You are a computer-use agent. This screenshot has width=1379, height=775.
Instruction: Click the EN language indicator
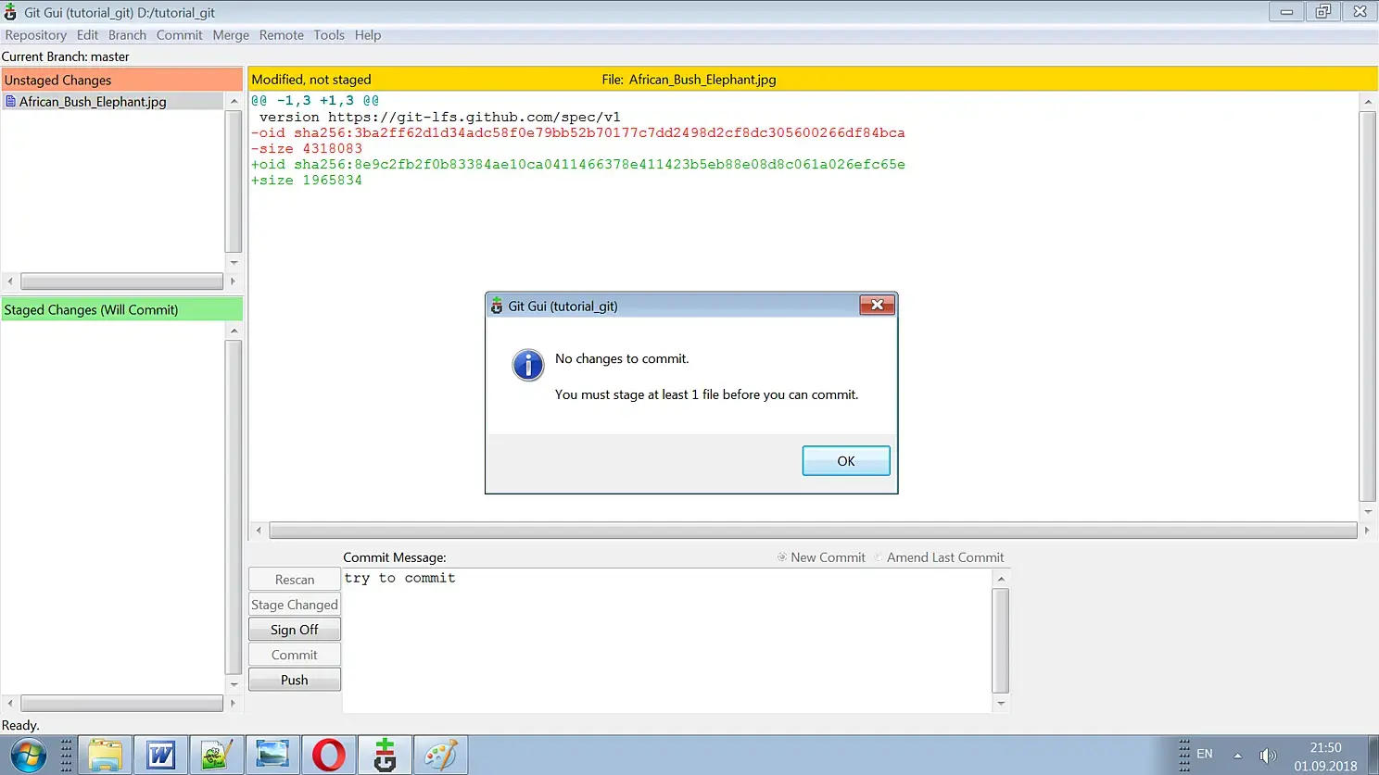[1205, 754]
